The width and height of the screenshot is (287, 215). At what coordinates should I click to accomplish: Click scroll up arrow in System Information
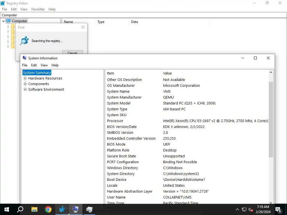pyautogui.click(x=271, y=73)
